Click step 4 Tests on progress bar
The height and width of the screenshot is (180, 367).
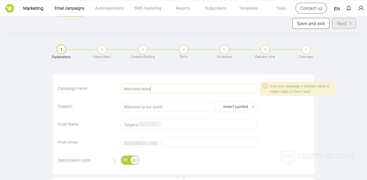[183, 49]
